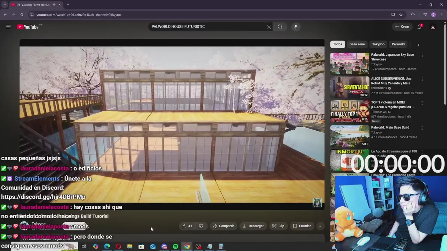Open File Explorer from the taskbar
Screen dimensions: 447x251
130,246
